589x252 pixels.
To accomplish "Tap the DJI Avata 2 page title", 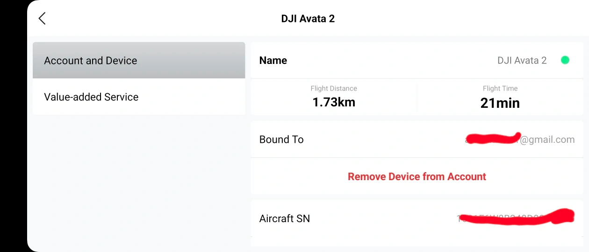I will tap(308, 19).
